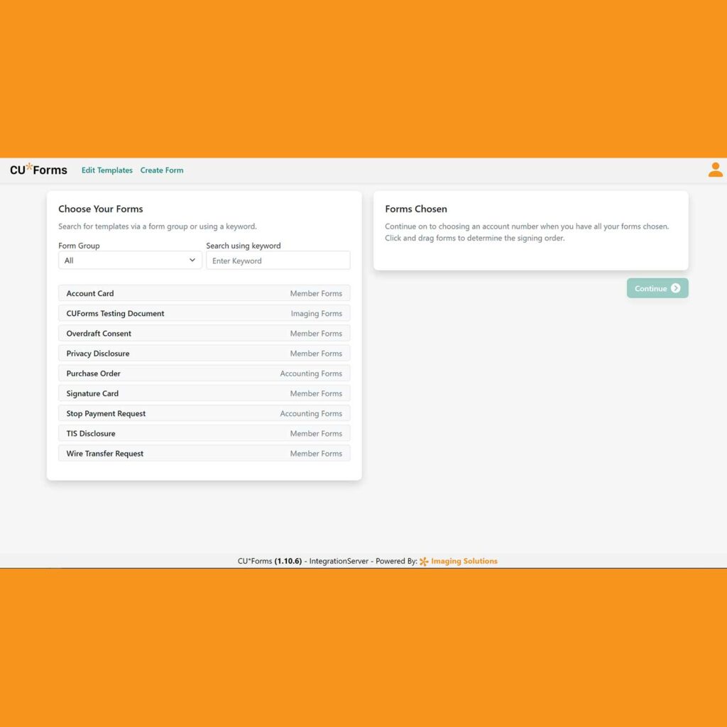Click the Imaging Solutions asterisk logo icon
Viewport: 727px width, 727px height.
tap(424, 562)
